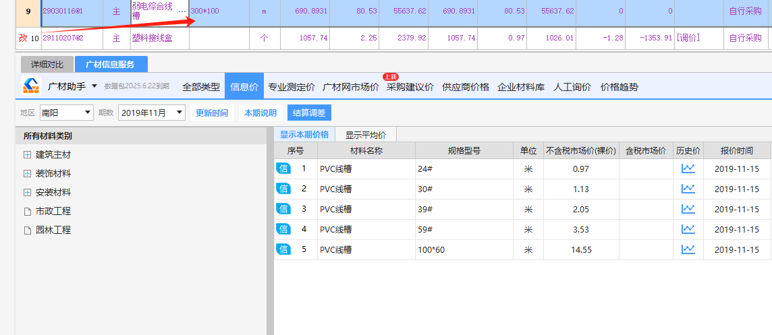Click the [调价] cell in row 10

tap(698, 38)
